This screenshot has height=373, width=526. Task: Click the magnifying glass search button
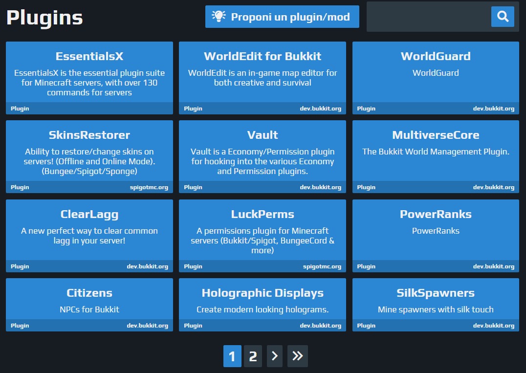(503, 17)
